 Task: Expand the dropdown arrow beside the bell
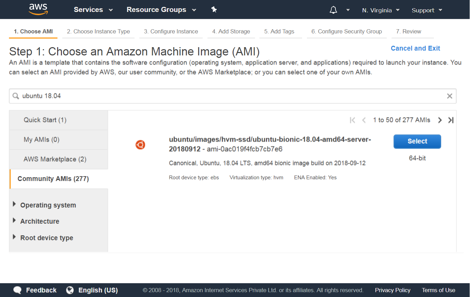point(348,10)
